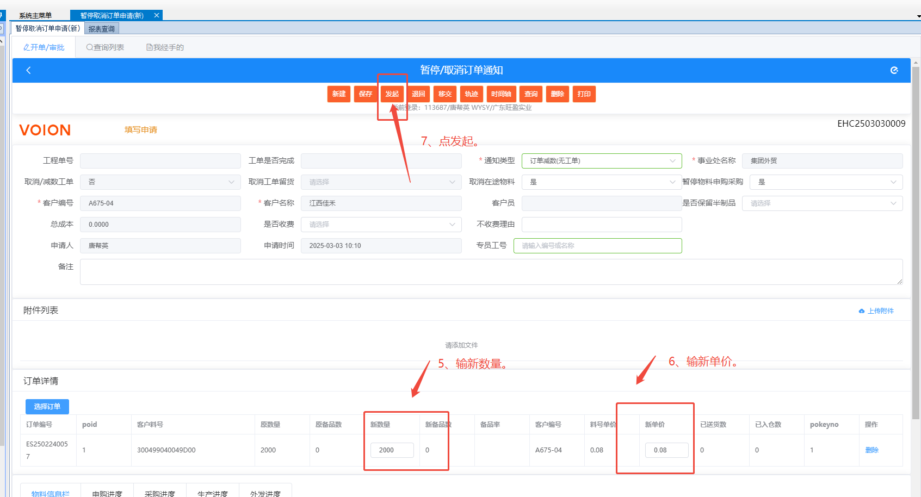
Task: Close the 暂停取消订单申请(新) window tab
Action: (157, 15)
